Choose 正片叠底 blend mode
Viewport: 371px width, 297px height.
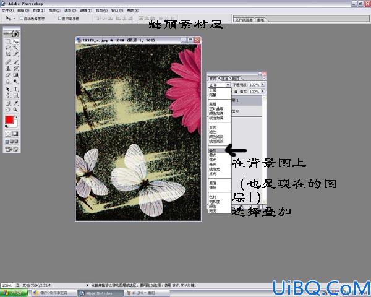tap(220, 109)
